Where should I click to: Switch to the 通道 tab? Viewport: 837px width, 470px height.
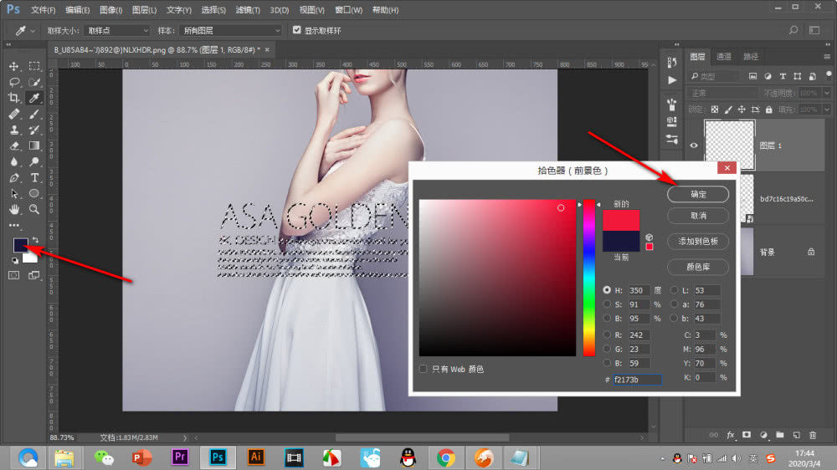tap(724, 57)
